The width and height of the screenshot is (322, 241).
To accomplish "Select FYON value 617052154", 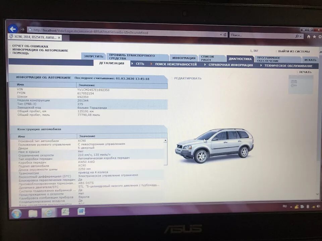I will [x=86, y=93].
